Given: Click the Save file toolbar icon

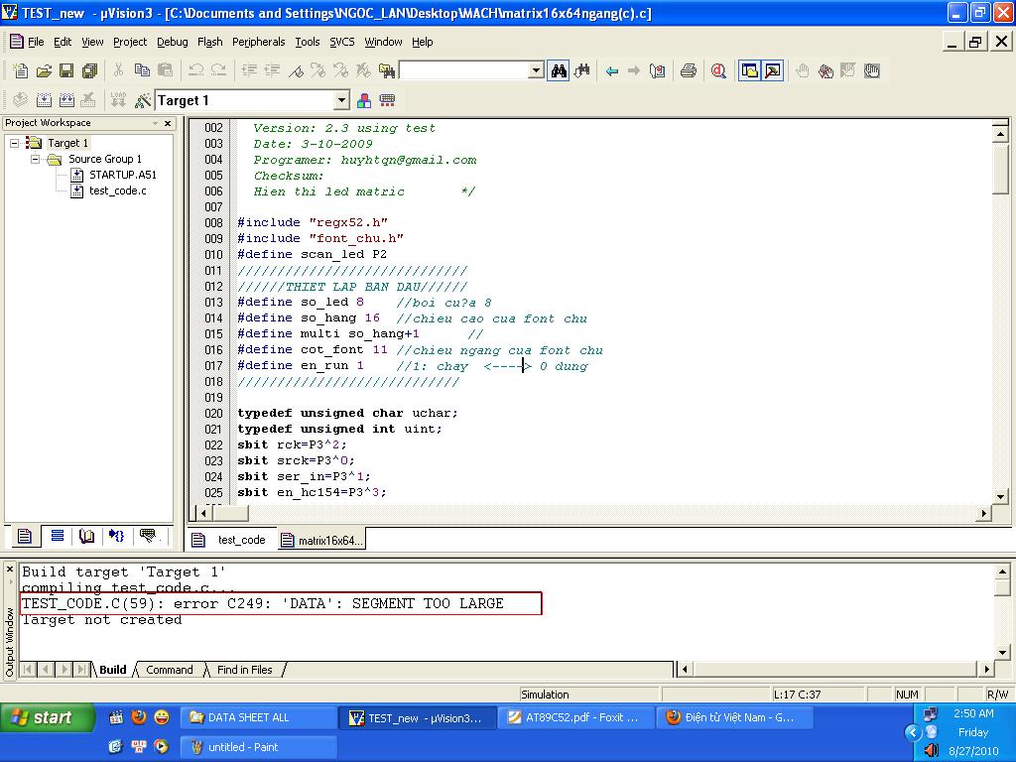Looking at the screenshot, I should (66, 70).
